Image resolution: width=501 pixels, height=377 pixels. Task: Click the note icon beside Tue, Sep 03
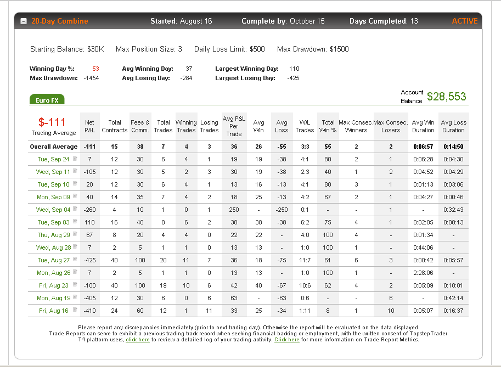pos(75,221)
